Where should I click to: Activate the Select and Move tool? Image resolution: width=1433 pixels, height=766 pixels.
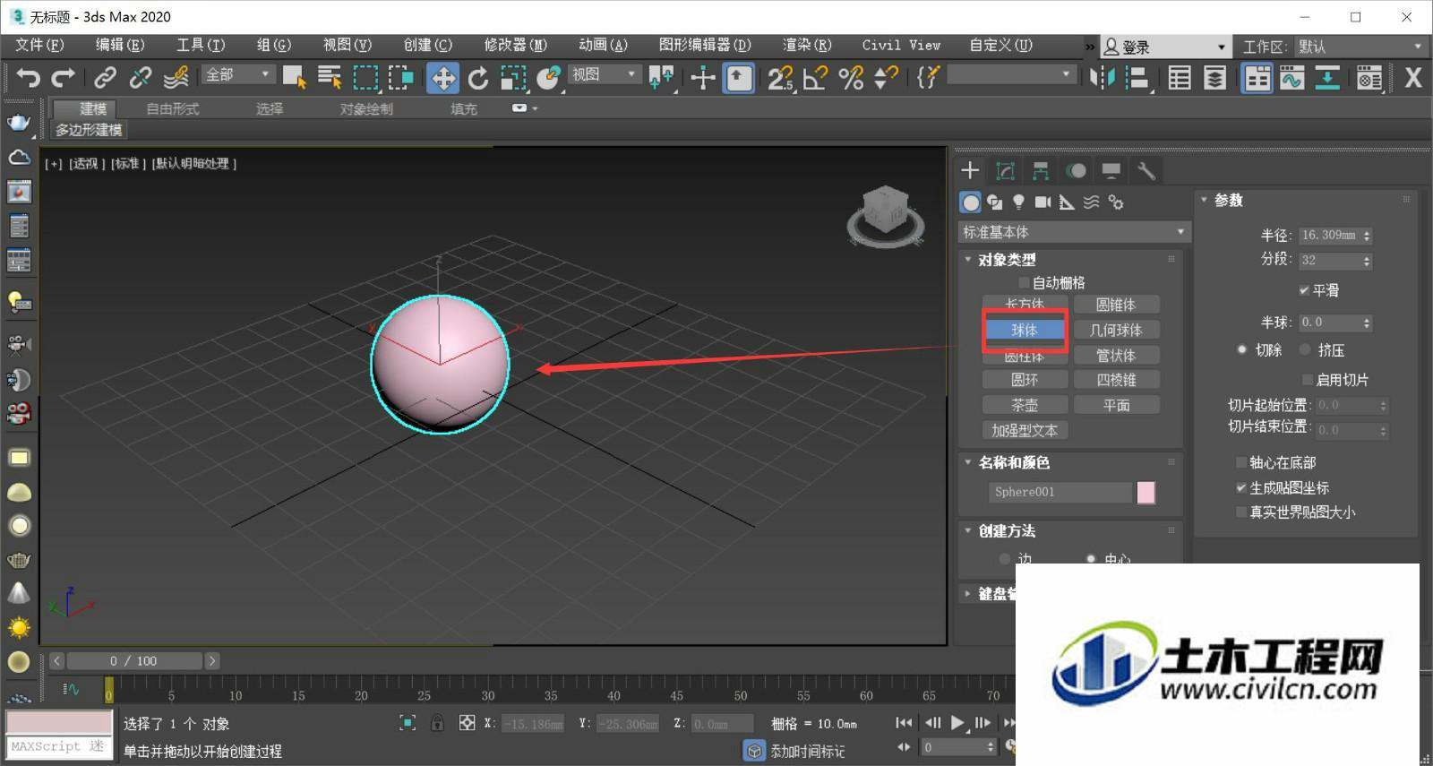[442, 78]
